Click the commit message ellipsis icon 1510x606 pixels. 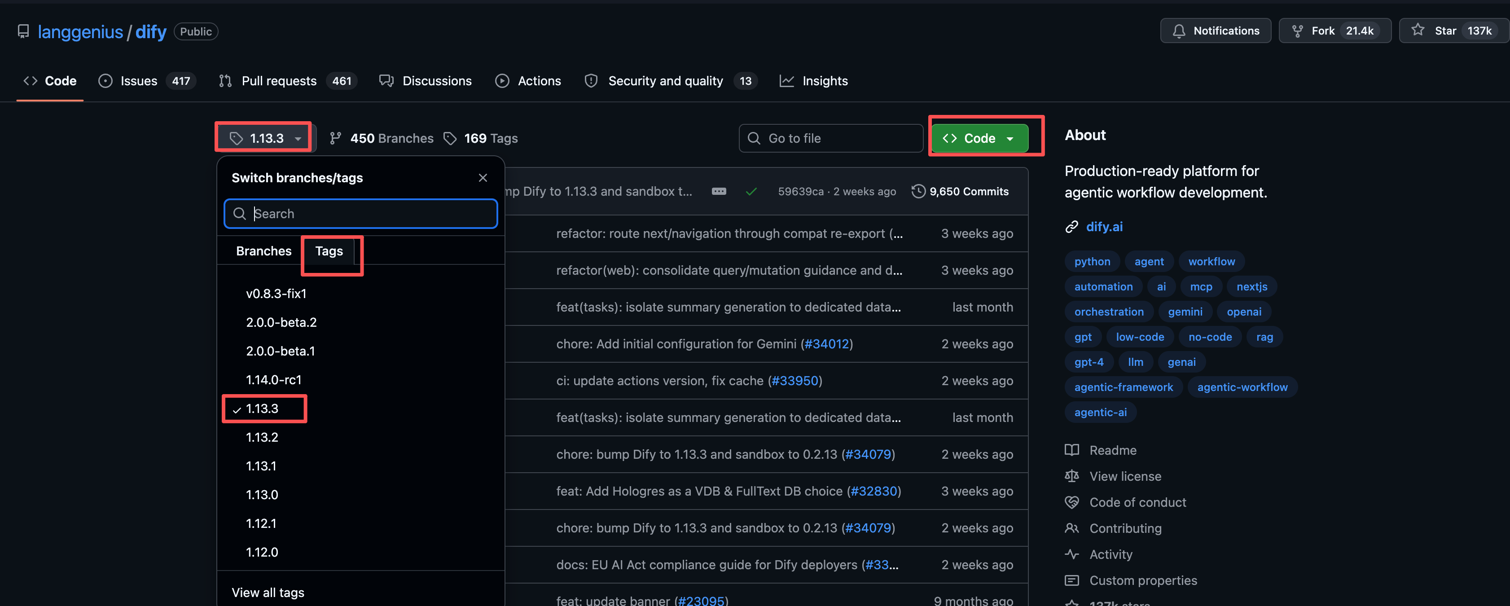(x=719, y=192)
